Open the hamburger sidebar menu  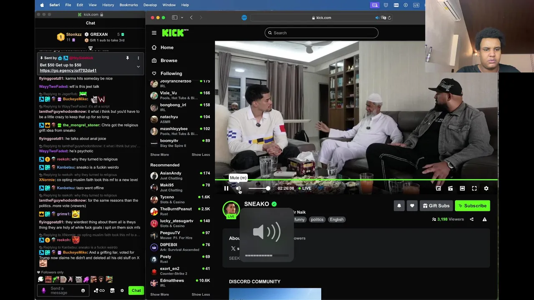click(x=154, y=33)
